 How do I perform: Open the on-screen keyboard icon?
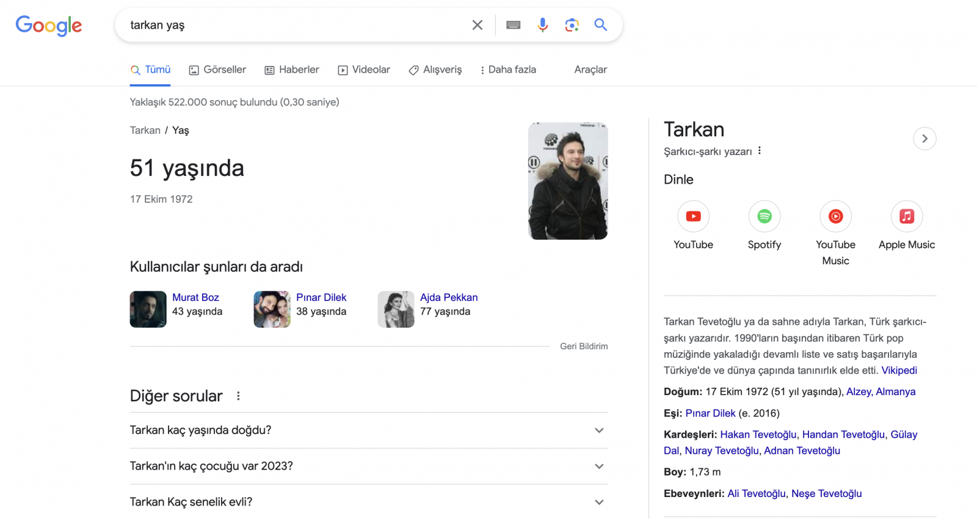point(514,25)
